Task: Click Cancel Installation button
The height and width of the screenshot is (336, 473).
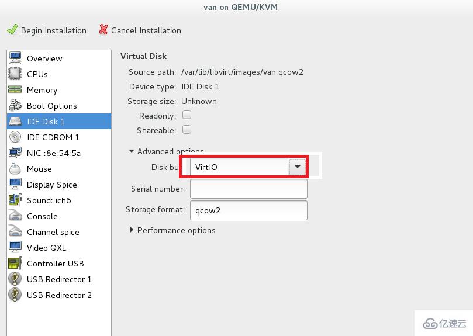Action: point(140,30)
